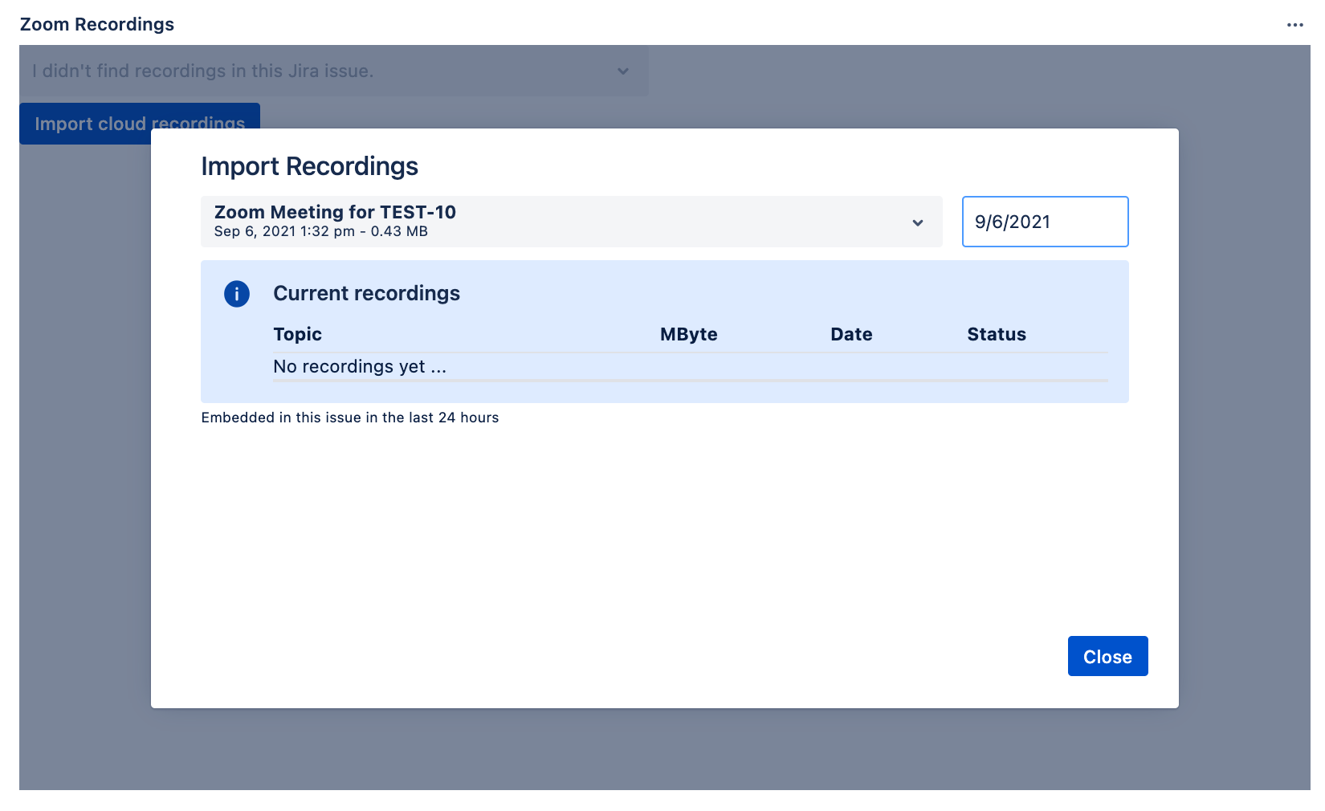1325x811 pixels.
Task: Click the blue info icon beside Current recordings
Action: (x=237, y=294)
